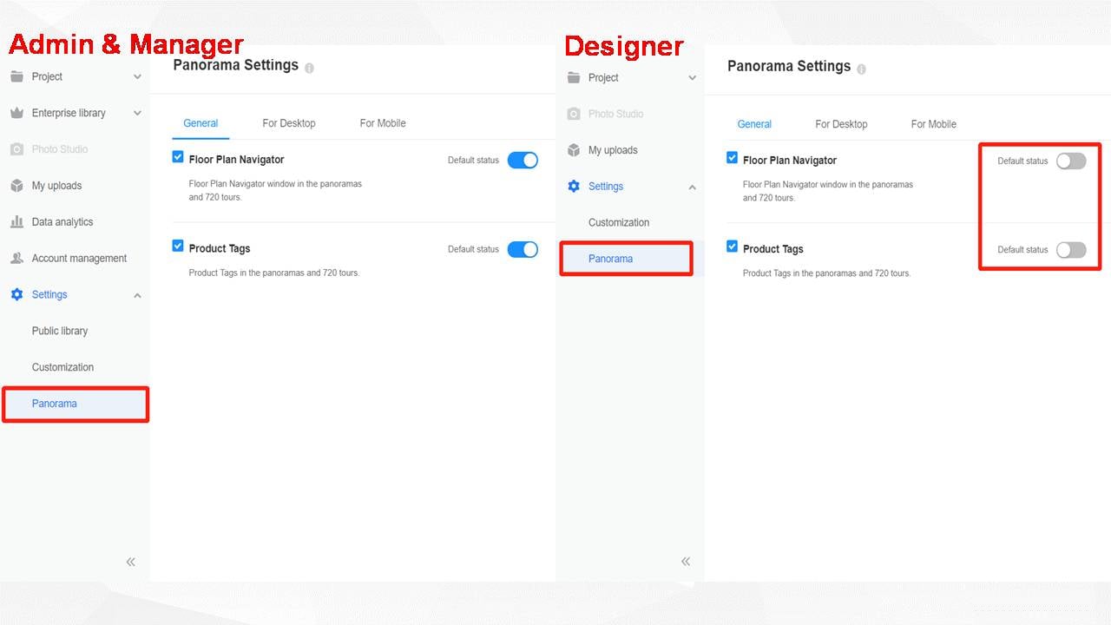Click the Settings gear icon in Admin sidebar

(16, 295)
